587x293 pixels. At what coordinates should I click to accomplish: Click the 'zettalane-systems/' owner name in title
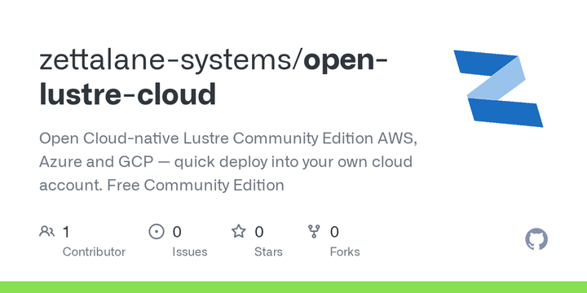(171, 60)
